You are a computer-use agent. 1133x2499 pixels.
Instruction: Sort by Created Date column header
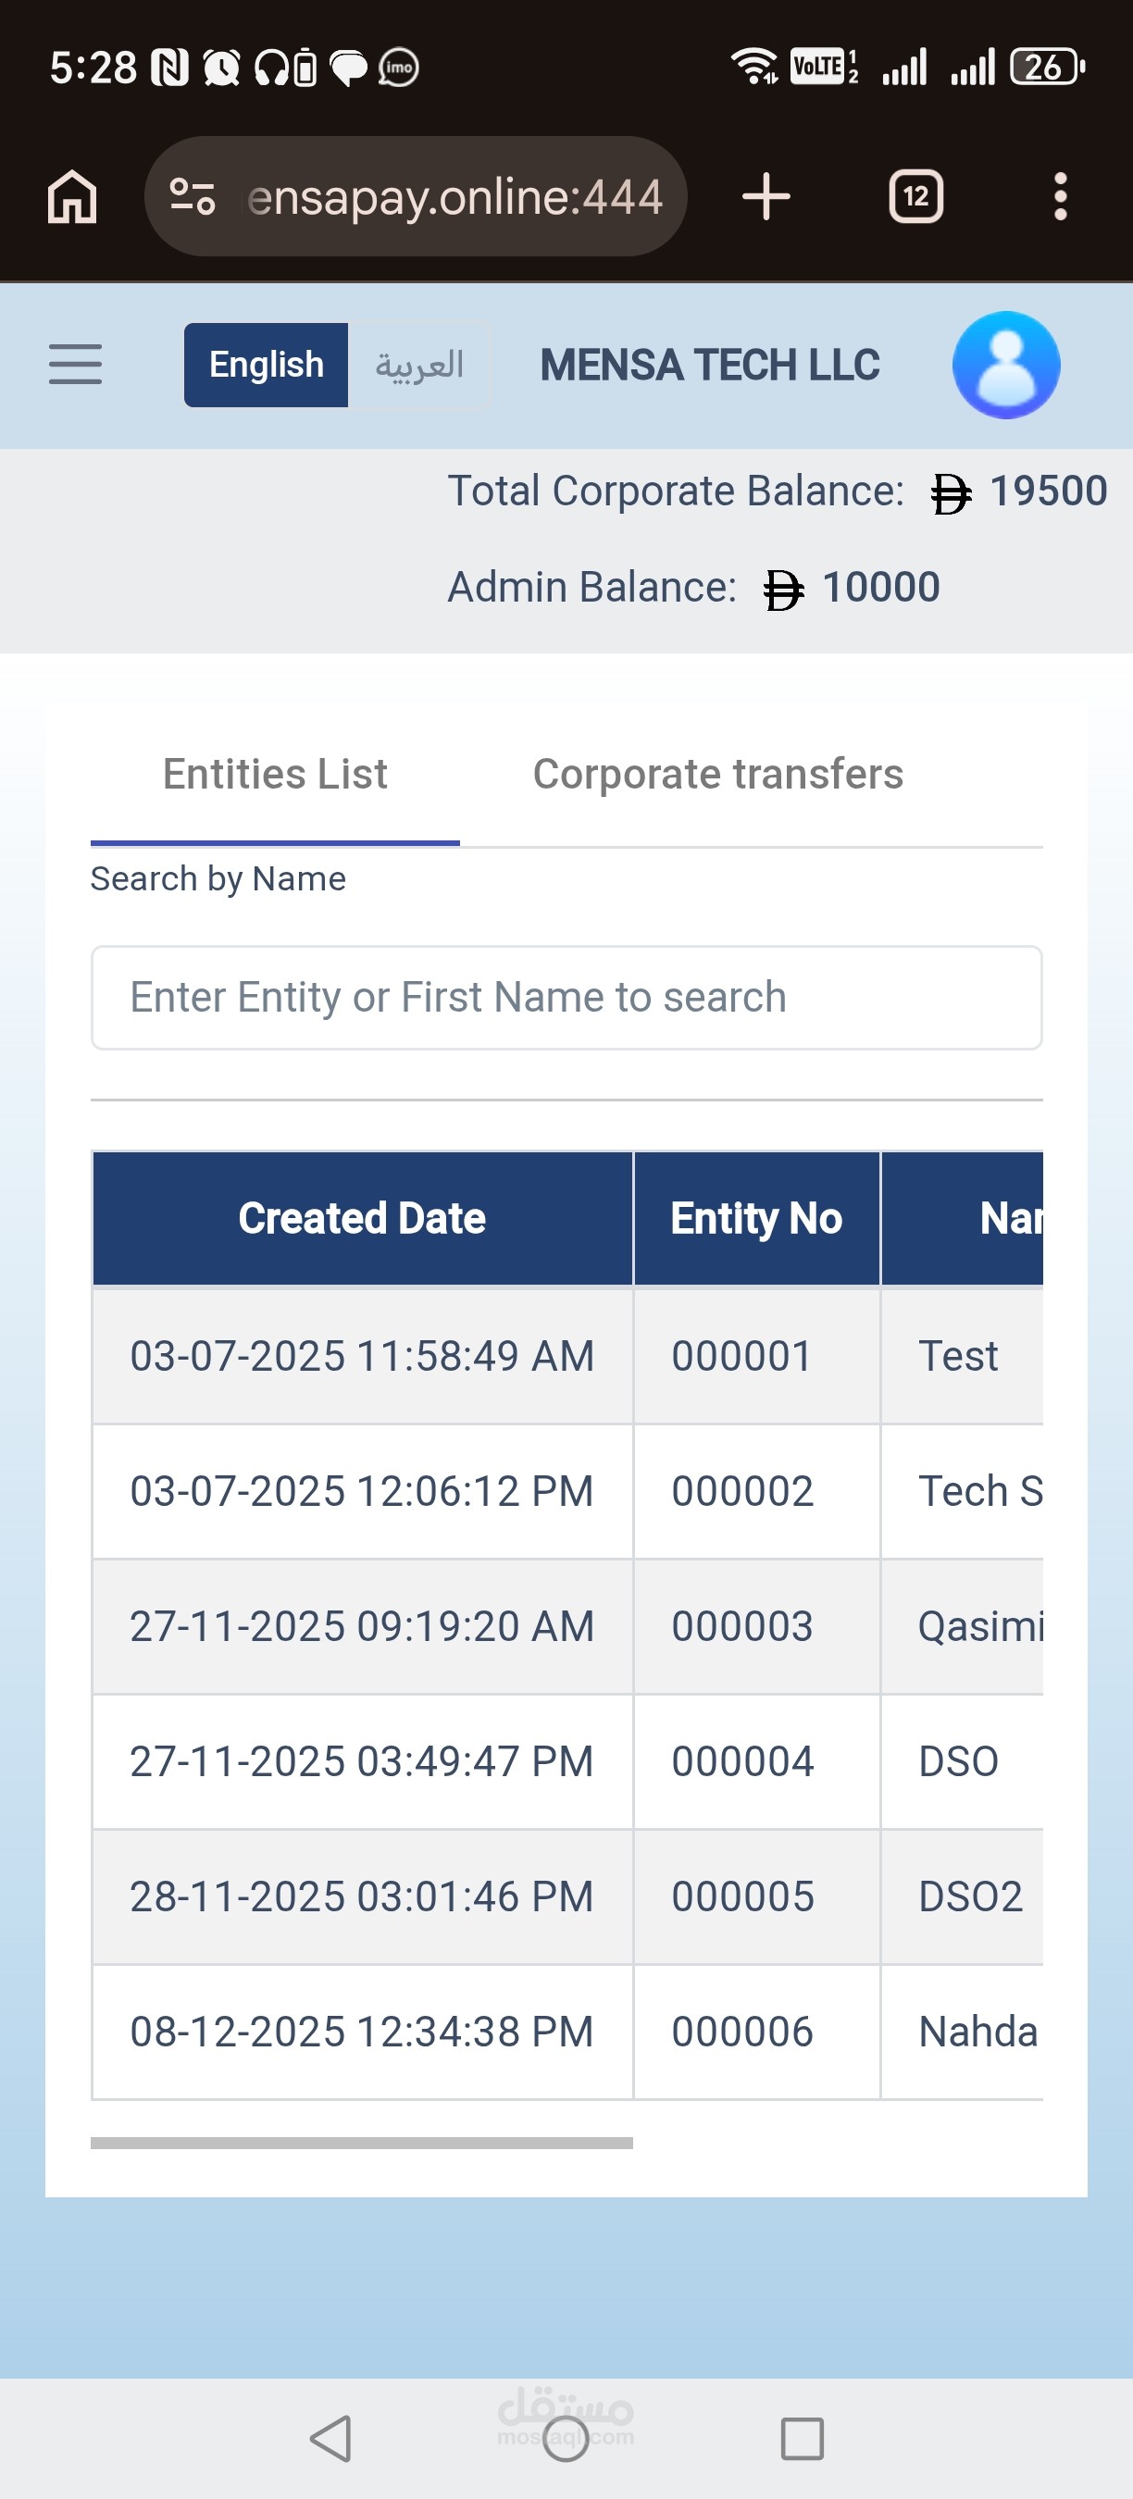click(362, 1218)
